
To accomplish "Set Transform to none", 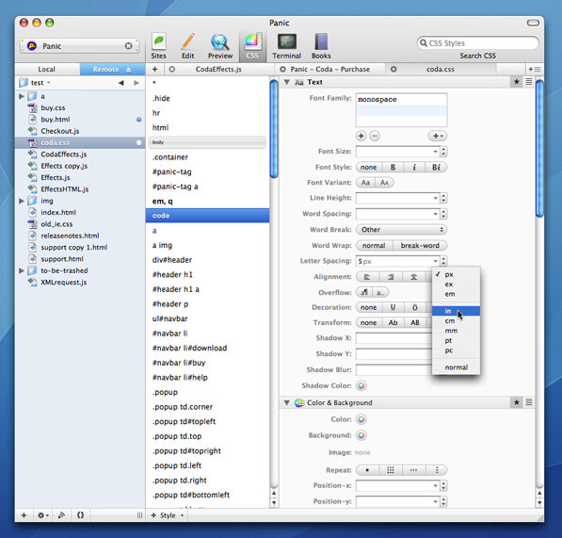I will tap(368, 322).
